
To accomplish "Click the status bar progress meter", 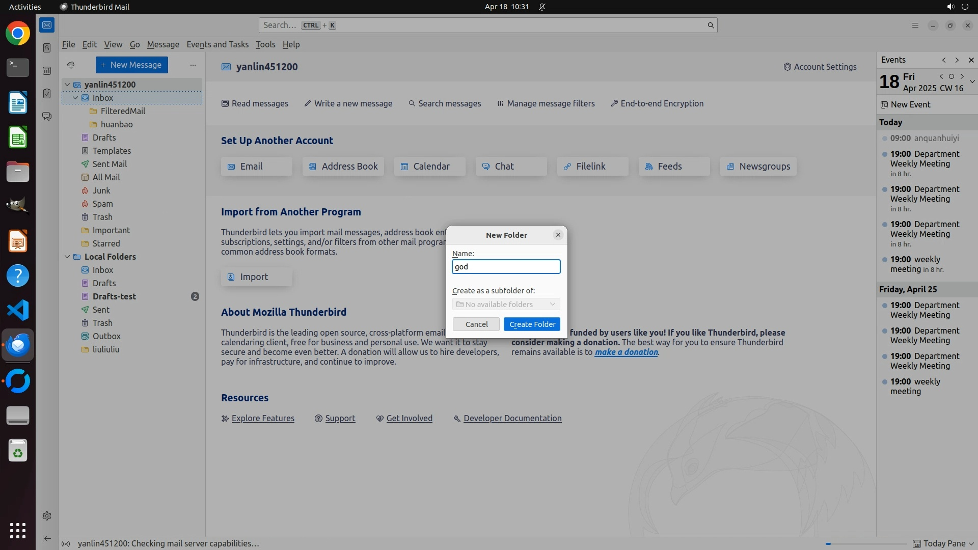I will (x=865, y=543).
